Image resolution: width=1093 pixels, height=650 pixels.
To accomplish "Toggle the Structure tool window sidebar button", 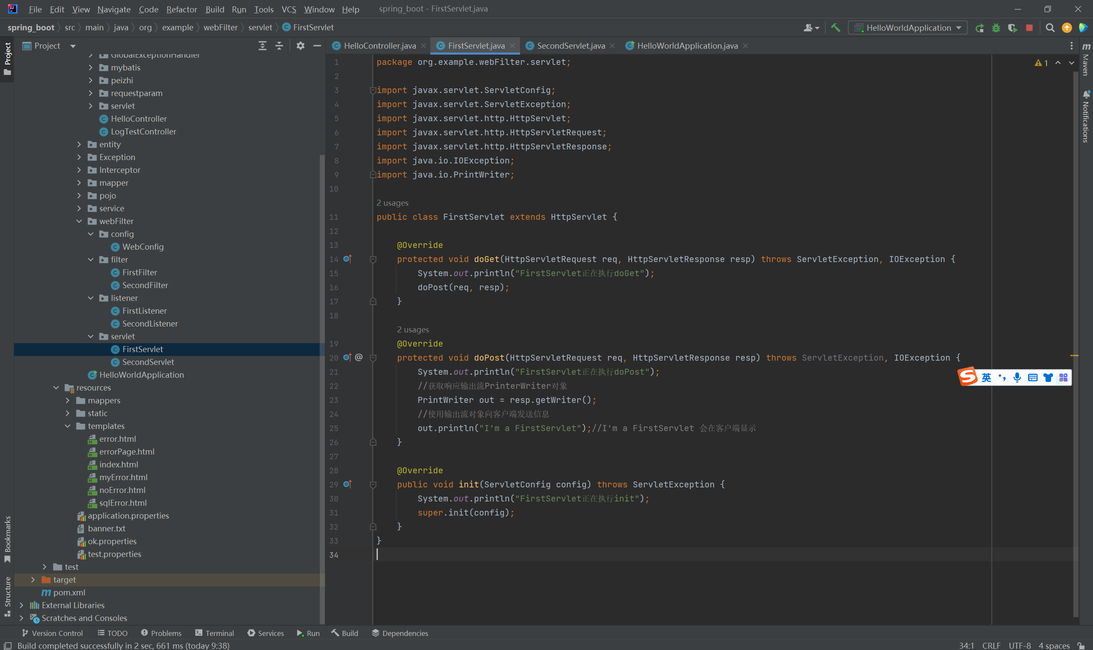I will pos(7,596).
